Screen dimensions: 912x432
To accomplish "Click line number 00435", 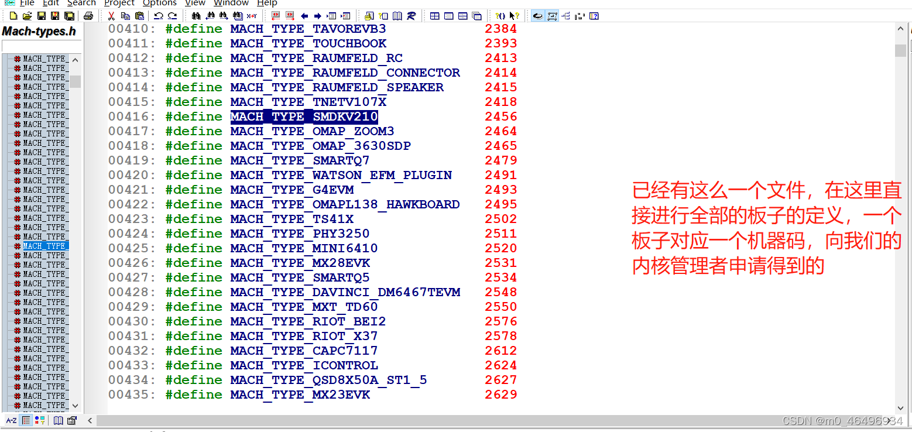I will pyautogui.click(x=132, y=395).
